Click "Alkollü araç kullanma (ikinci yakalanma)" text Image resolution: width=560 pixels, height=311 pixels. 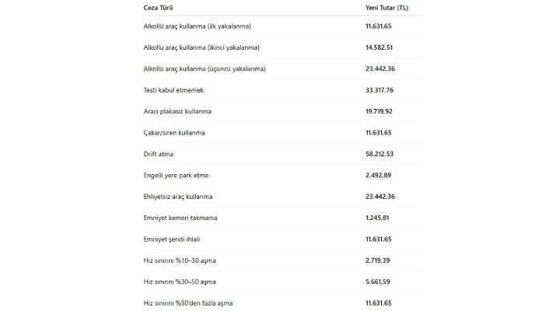pyautogui.click(x=201, y=47)
